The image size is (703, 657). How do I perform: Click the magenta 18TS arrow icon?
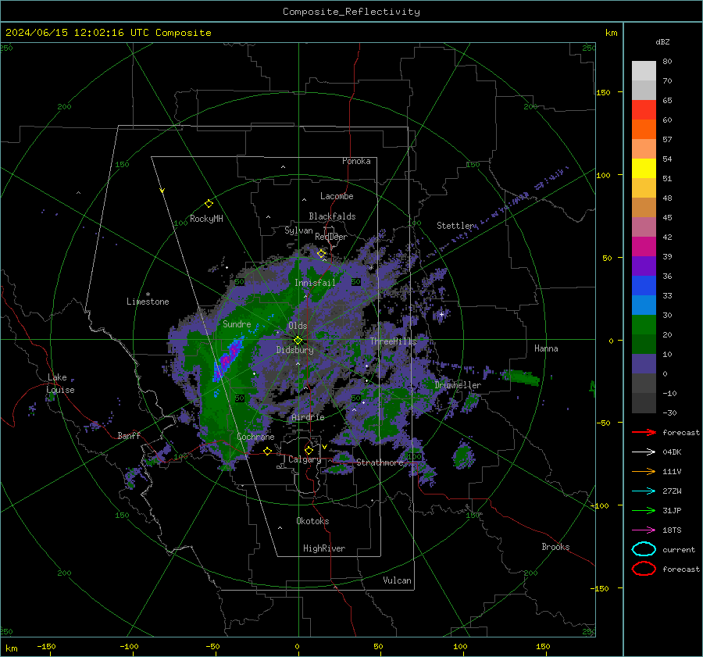click(644, 530)
